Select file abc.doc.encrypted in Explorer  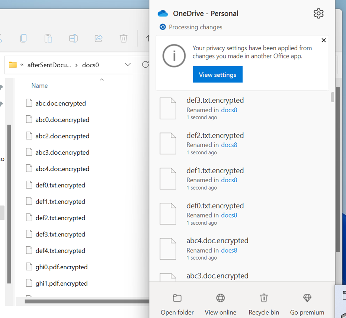tap(61, 103)
